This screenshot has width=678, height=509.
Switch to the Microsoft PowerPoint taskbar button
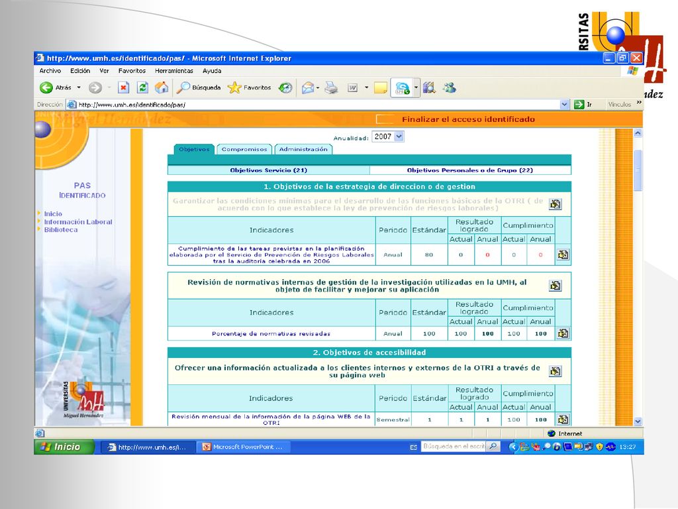(x=243, y=447)
